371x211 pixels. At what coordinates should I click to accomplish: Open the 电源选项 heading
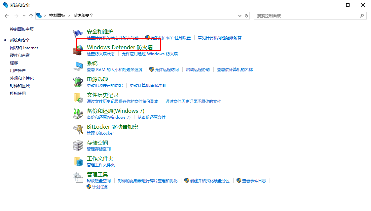click(x=97, y=79)
